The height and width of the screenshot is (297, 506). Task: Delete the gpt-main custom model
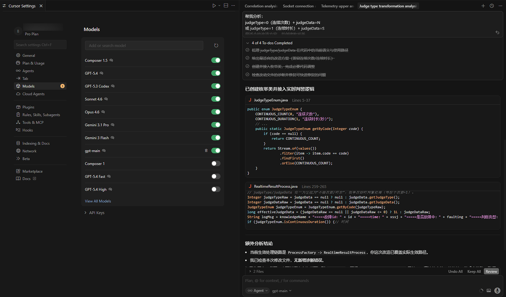tap(206, 150)
